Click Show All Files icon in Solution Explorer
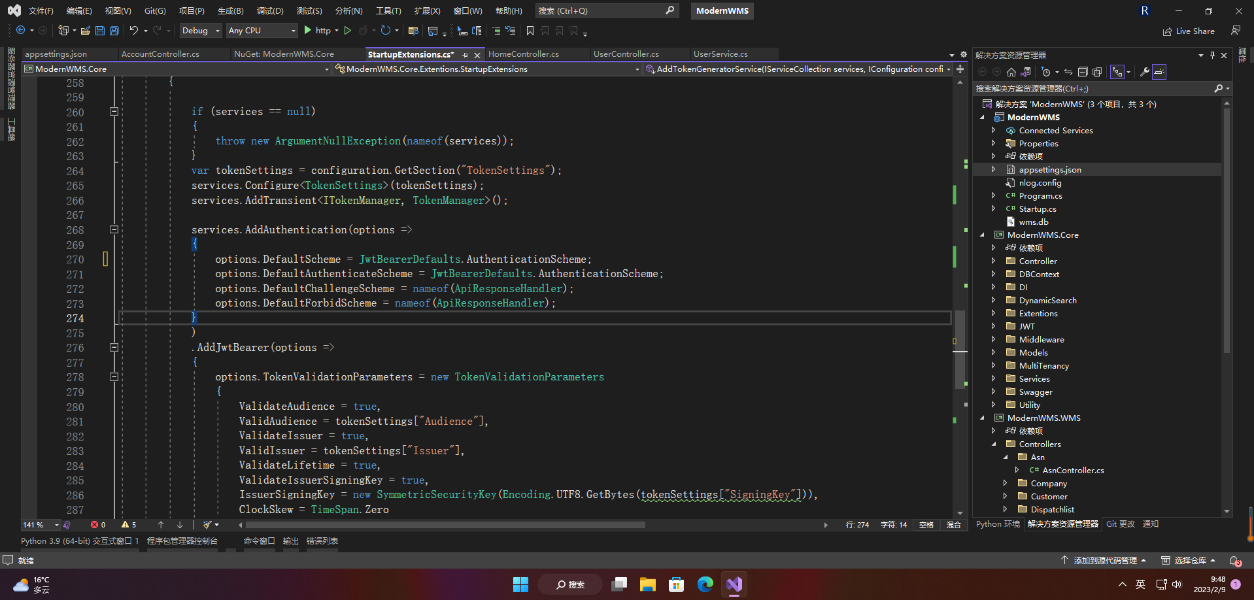 click(x=1097, y=72)
